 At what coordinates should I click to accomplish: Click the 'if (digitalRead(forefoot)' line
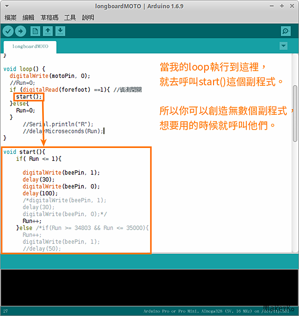[x=75, y=90]
